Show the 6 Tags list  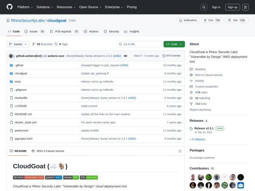[61, 44]
